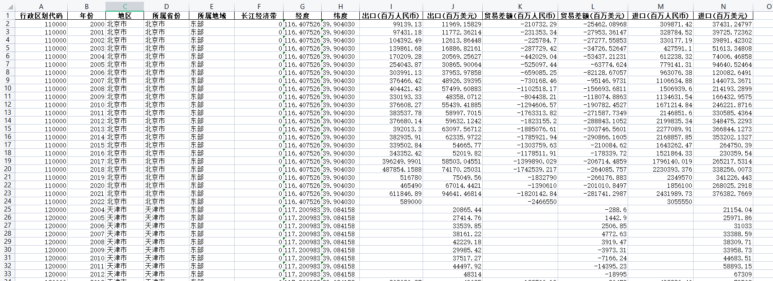Click the 进口(百万美元) header cell
This screenshot has width=773, height=281.
point(723,16)
